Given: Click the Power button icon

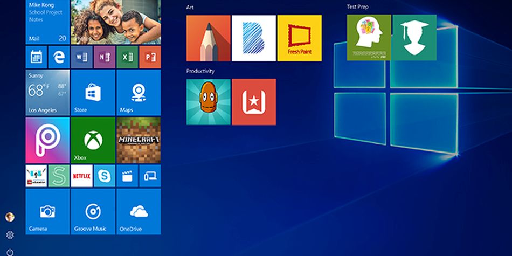Looking at the screenshot, I should [x=10, y=252].
